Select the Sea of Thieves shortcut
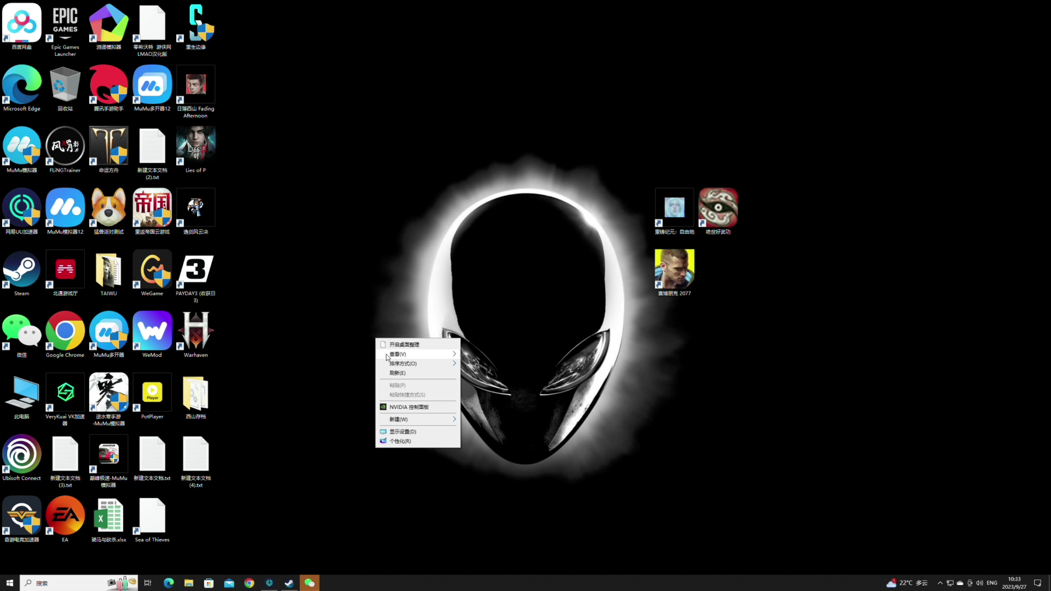Screen dimensions: 1051x591 coord(152,519)
